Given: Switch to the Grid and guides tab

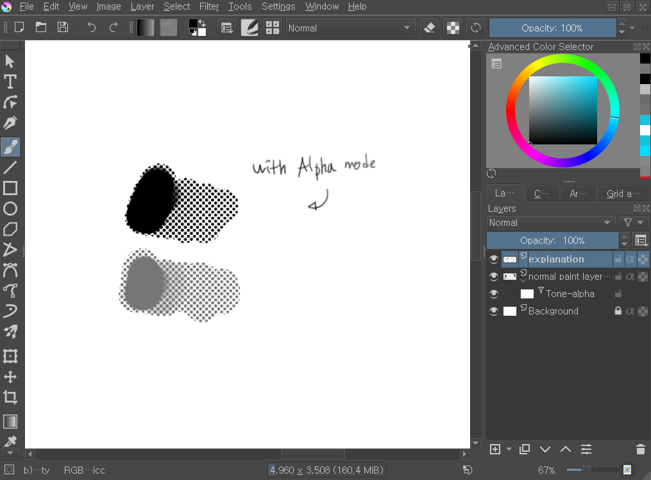Looking at the screenshot, I should point(623,193).
